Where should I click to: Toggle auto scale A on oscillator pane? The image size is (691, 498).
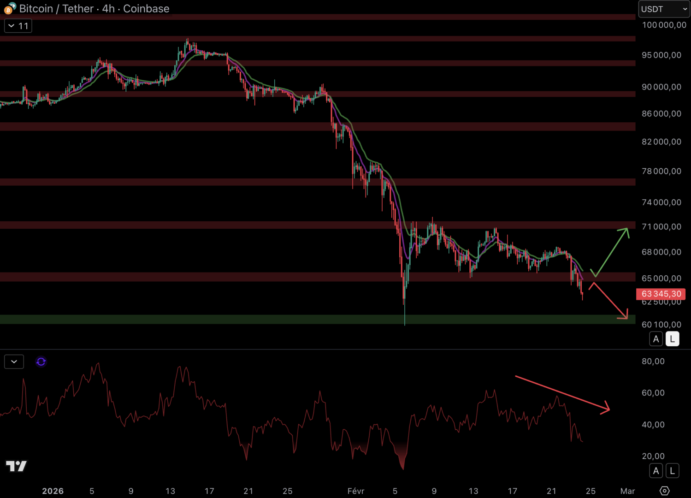click(656, 471)
